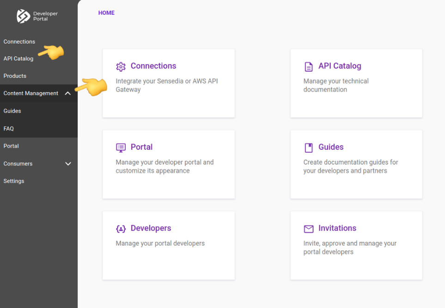Collapse the Content Management section
Viewport: 445px width, 308px height.
click(x=68, y=93)
